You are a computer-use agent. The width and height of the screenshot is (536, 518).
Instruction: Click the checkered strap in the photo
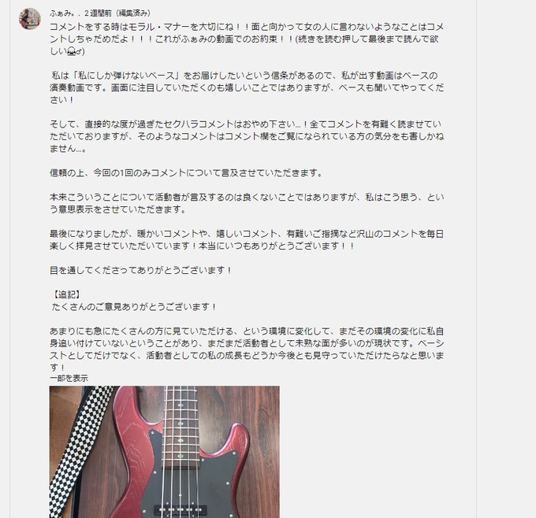click(x=77, y=451)
